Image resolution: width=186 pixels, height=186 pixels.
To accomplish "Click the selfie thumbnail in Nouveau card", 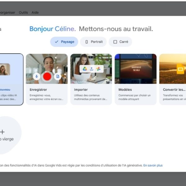I will (5, 69).
